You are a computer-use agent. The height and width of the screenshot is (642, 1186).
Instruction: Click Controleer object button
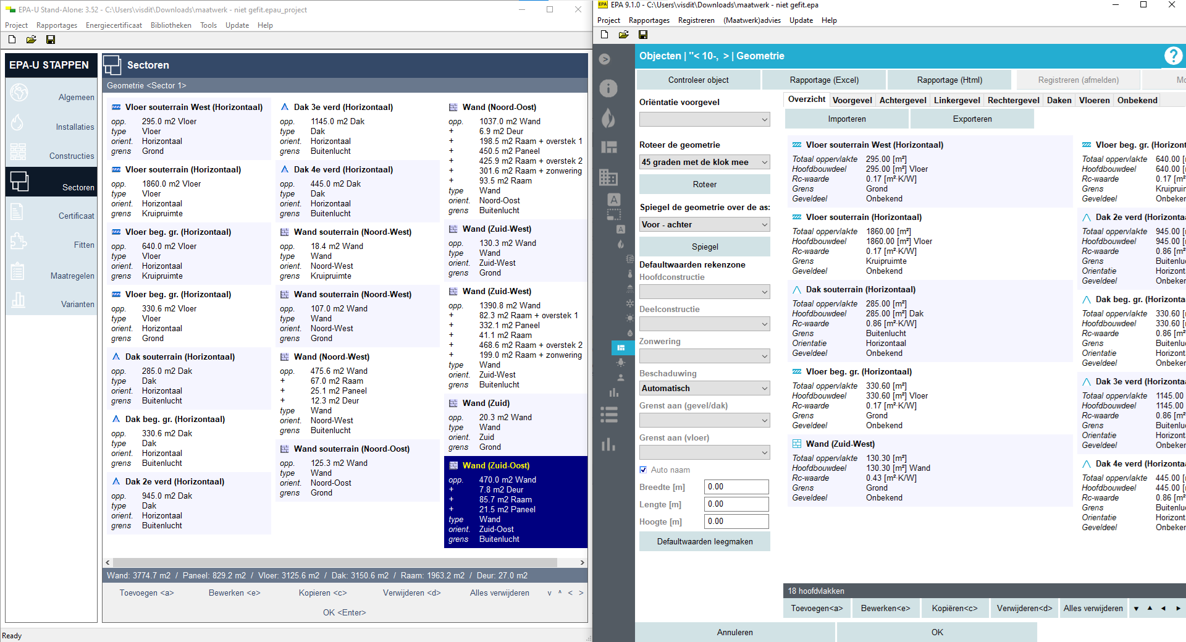click(x=698, y=80)
